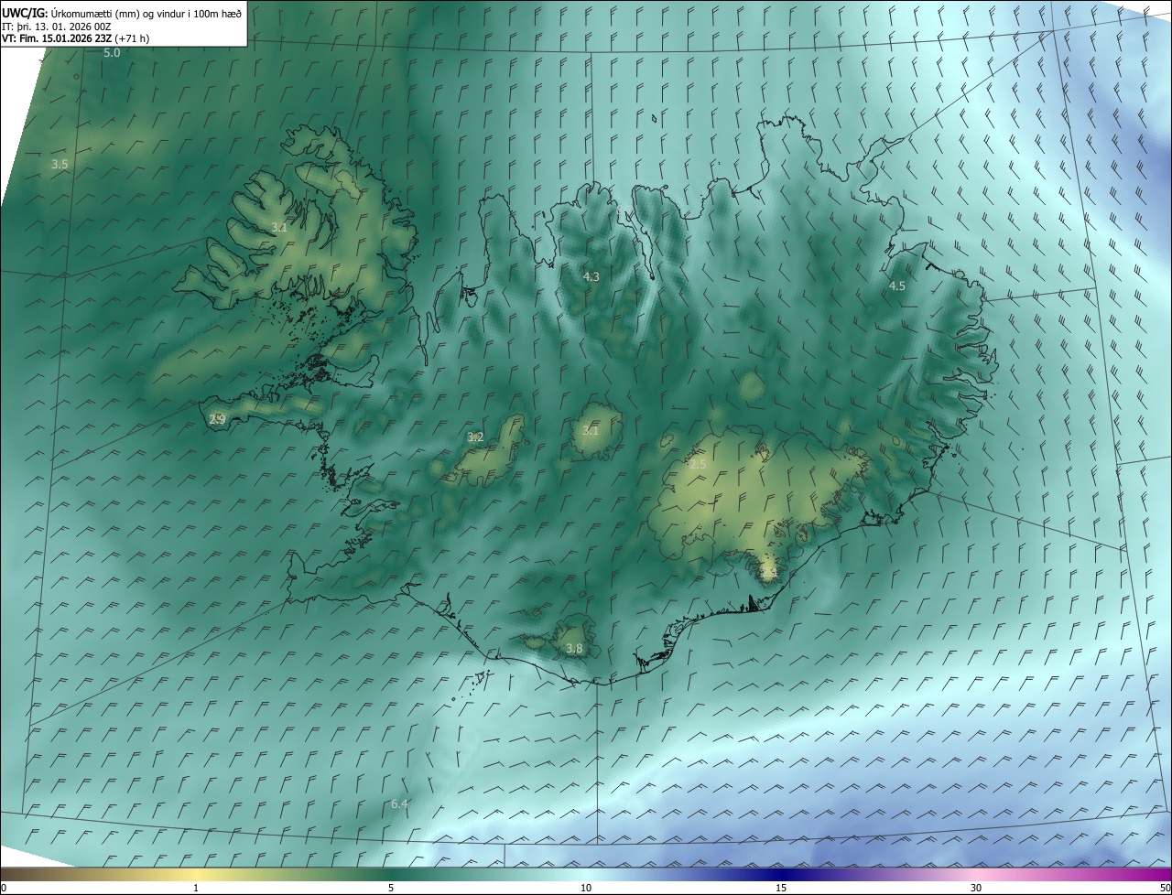The image size is (1172, 895).
Task: Click the 50 tick label on the color scale
Action: tap(1165, 888)
